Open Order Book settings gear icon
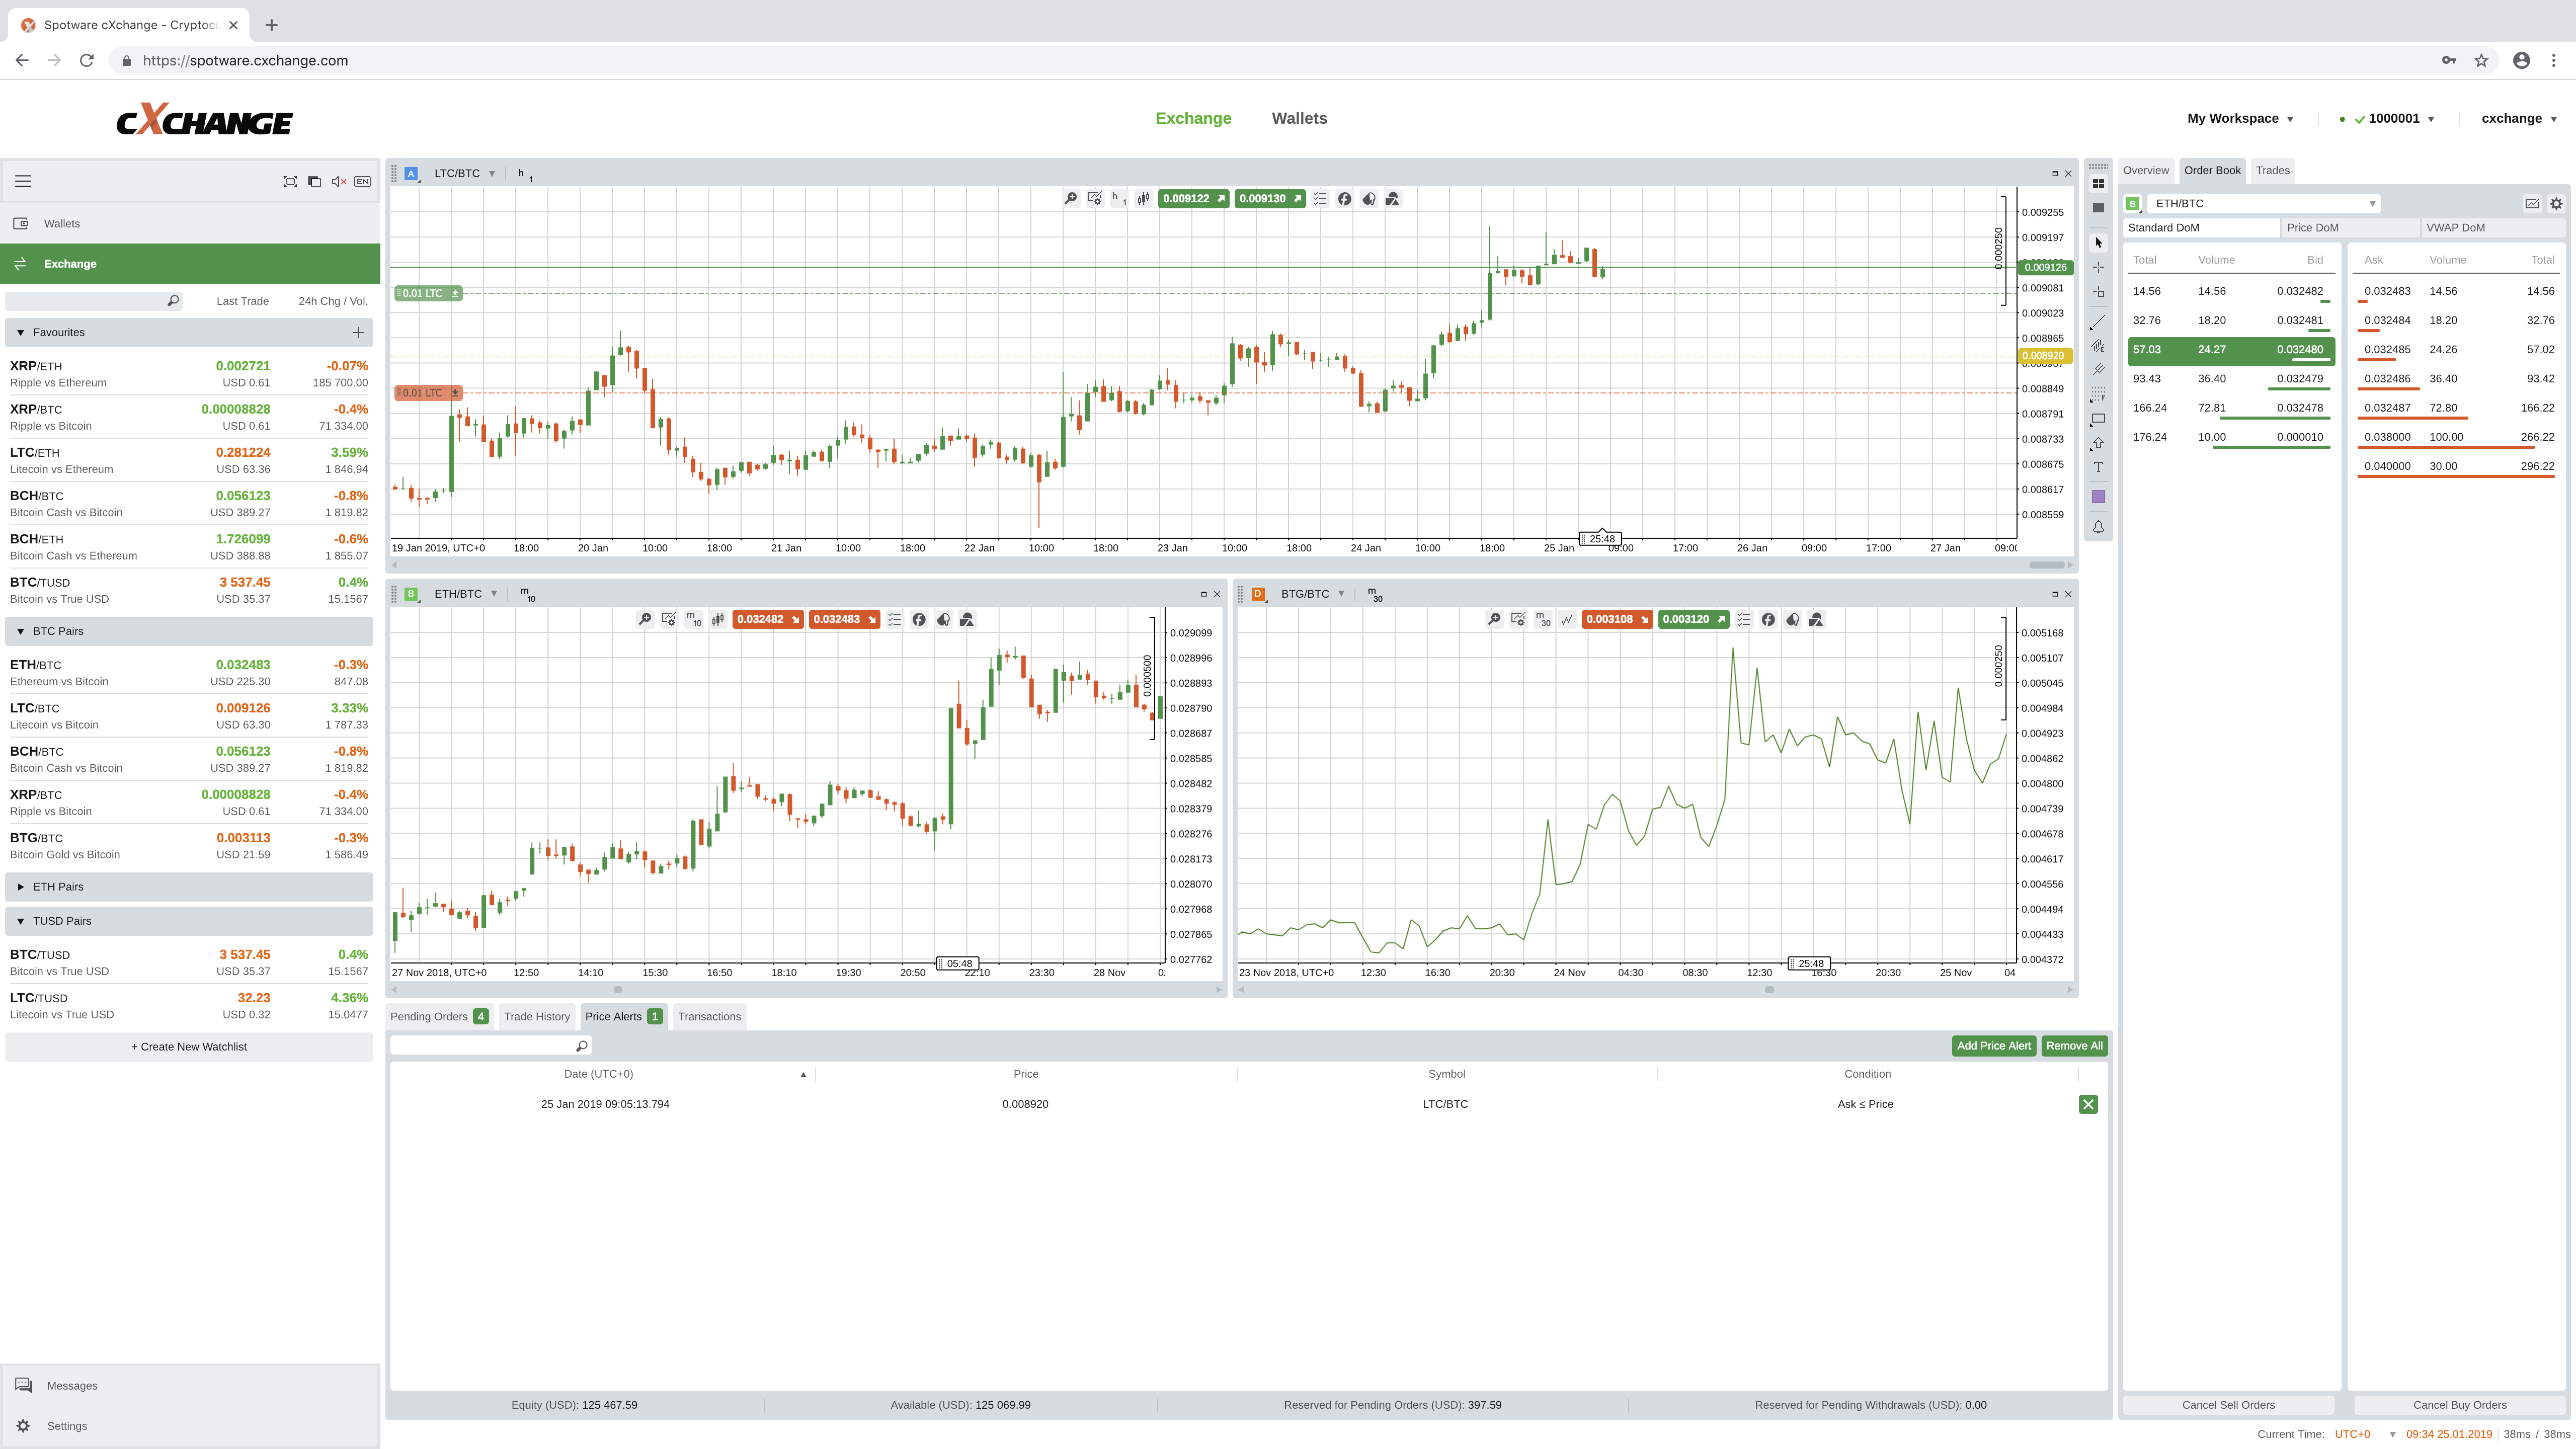 tap(2556, 203)
